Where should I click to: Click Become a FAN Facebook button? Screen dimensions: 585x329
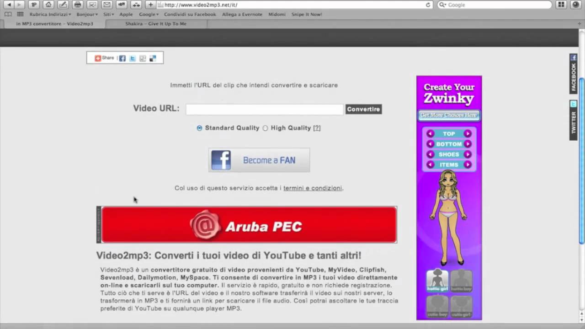click(x=259, y=160)
